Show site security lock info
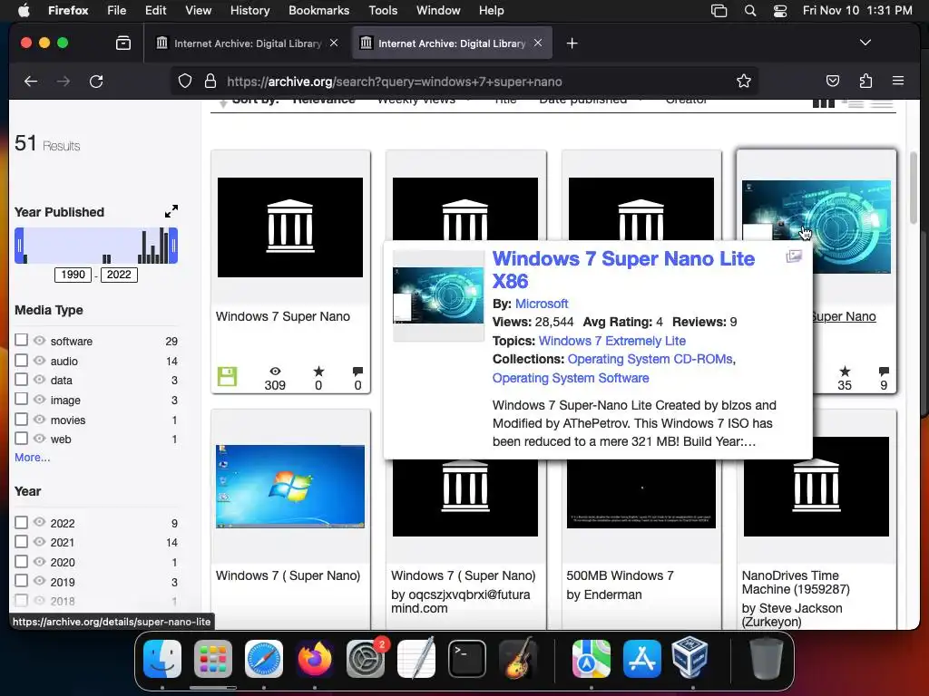 [x=210, y=81]
